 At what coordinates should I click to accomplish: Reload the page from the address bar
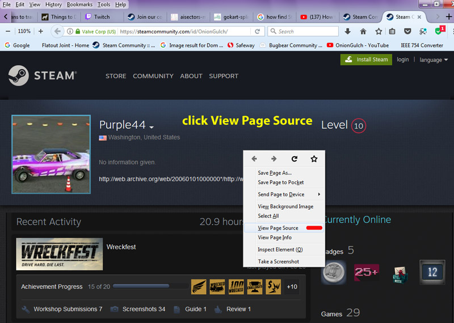[x=257, y=31]
